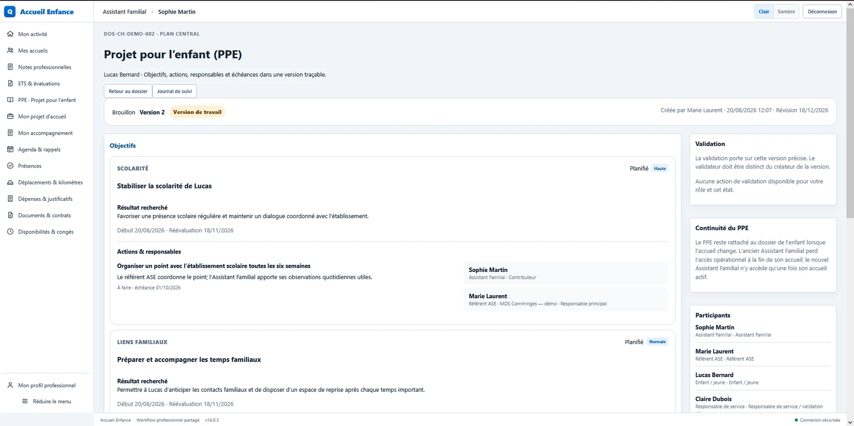Select Agenda & rappels in the sidebar
854x426 pixels.
(x=47, y=149)
